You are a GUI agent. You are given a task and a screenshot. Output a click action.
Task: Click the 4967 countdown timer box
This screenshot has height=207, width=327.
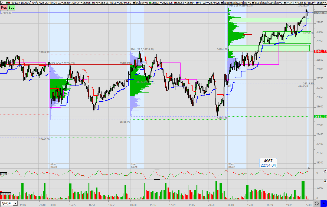(x=268, y=163)
